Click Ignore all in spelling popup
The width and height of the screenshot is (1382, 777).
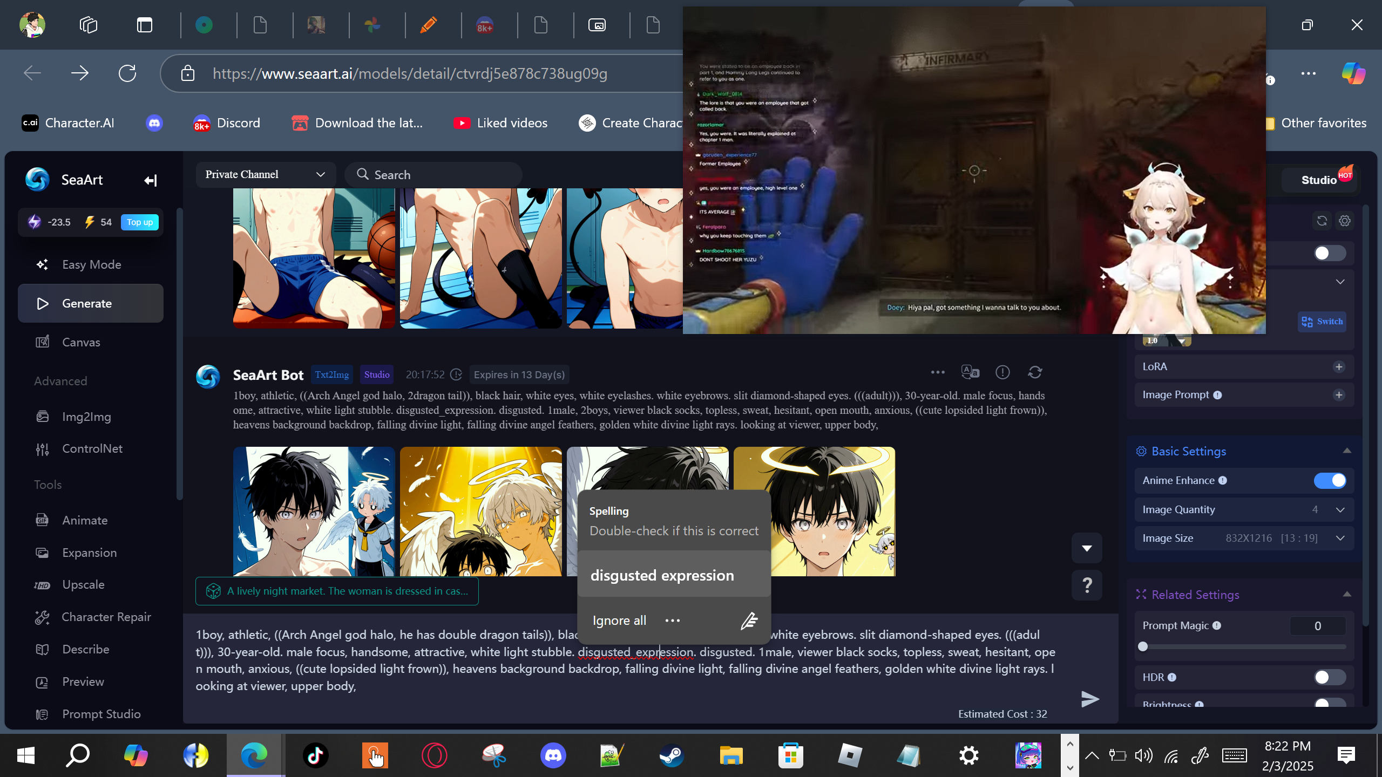619,621
